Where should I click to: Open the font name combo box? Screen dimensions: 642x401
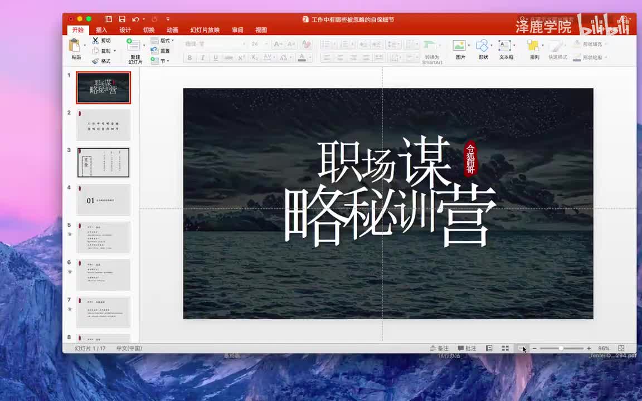pos(215,44)
